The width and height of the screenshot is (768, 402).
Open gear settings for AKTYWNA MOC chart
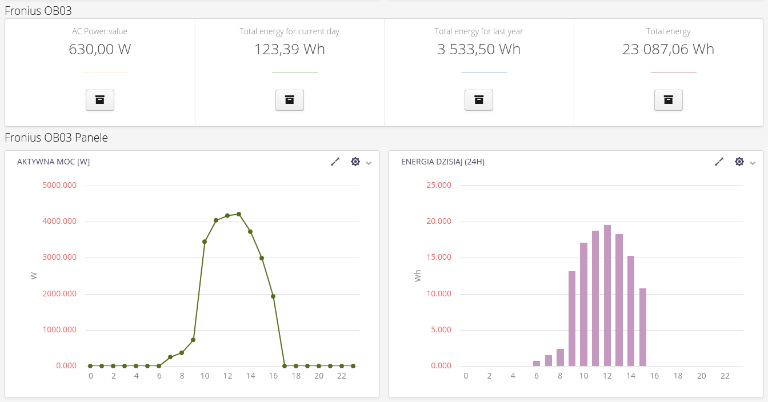pyautogui.click(x=355, y=162)
